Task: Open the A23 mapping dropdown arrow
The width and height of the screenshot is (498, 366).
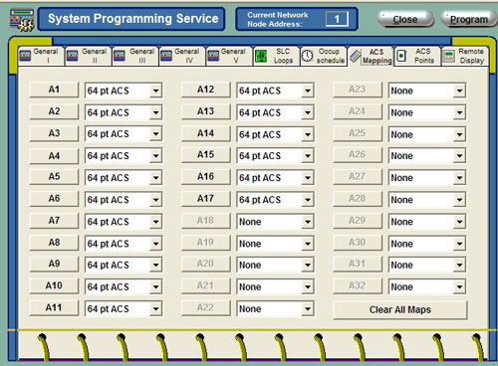Action: tap(459, 91)
